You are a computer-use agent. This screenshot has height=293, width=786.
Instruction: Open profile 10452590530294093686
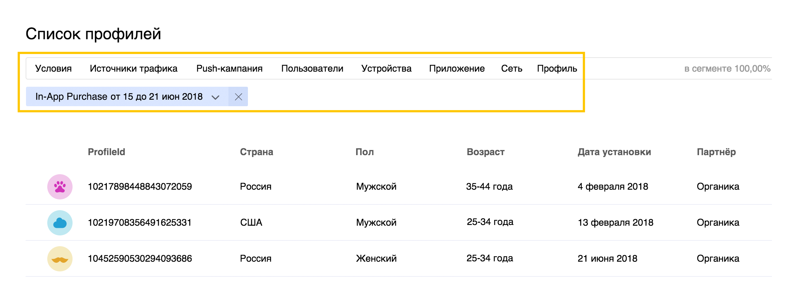pyautogui.click(x=140, y=259)
